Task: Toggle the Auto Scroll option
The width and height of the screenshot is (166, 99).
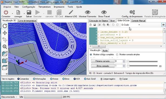Action: [x=85, y=79]
